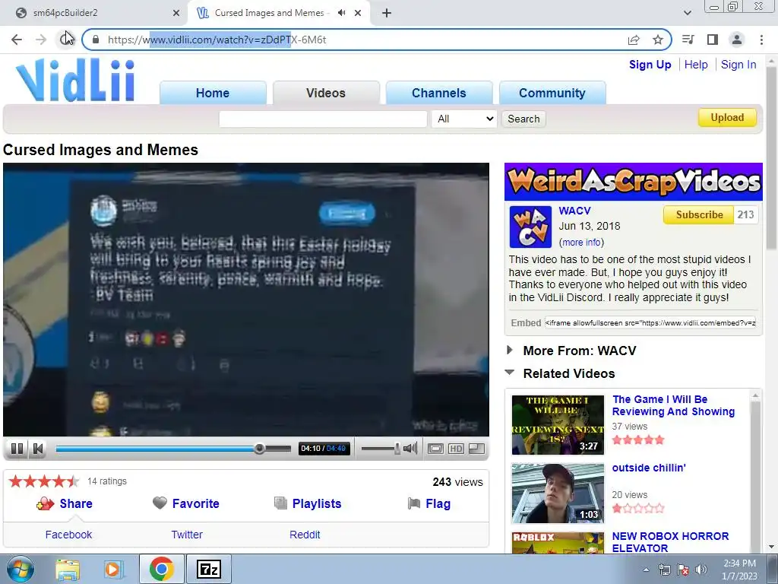Open the outside chillin' thumbnail

click(x=558, y=494)
